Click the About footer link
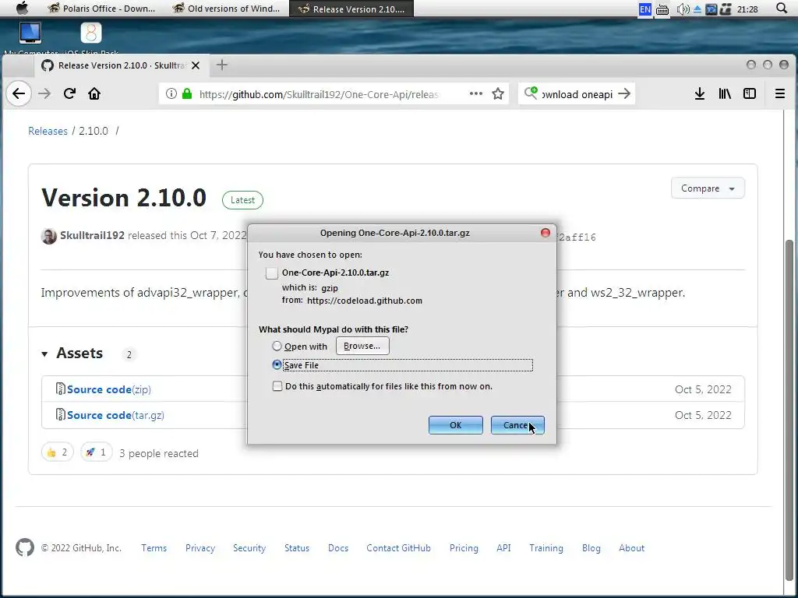 [x=631, y=547]
